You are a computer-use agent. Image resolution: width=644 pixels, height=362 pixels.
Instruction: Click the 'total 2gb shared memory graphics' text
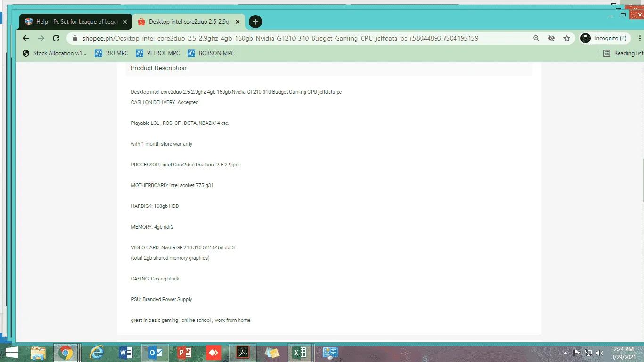tap(170, 258)
